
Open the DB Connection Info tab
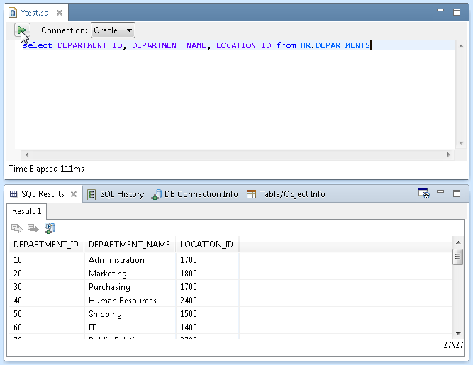click(x=195, y=194)
